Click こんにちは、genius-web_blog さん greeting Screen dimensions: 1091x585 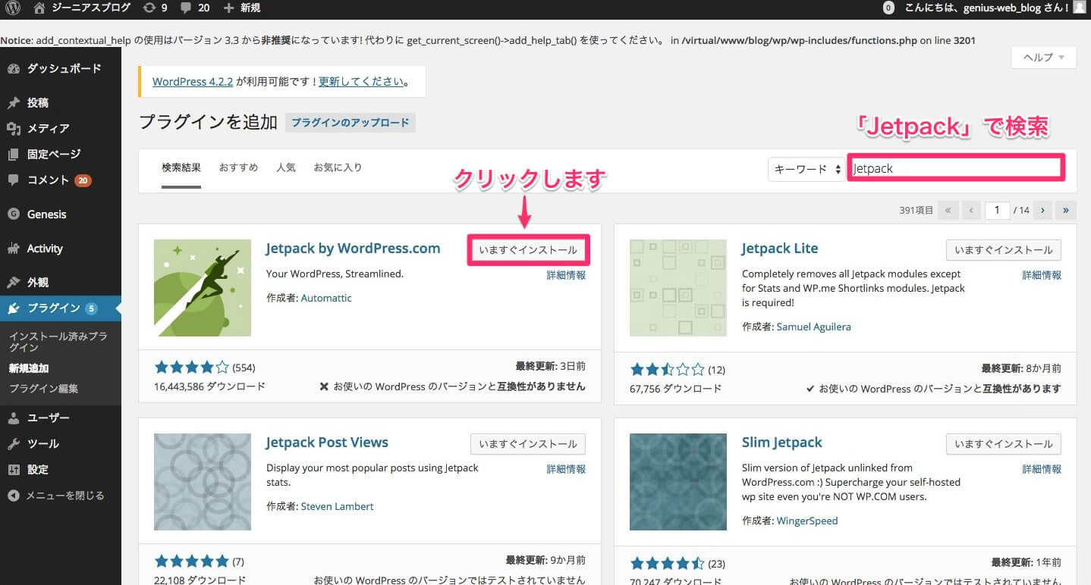[x=986, y=8]
